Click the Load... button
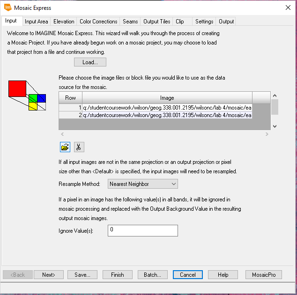 [x=90, y=62]
